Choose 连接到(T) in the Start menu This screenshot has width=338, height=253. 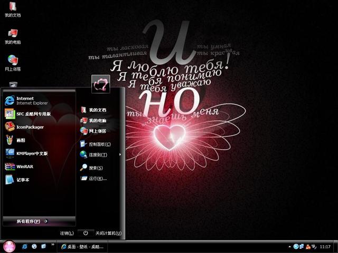click(x=100, y=154)
